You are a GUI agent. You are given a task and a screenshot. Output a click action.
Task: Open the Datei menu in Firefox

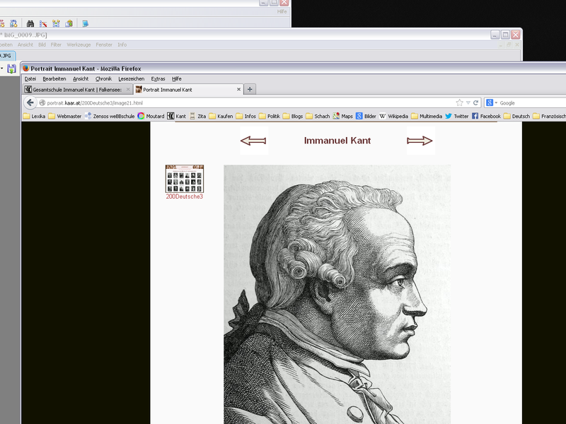tap(30, 78)
